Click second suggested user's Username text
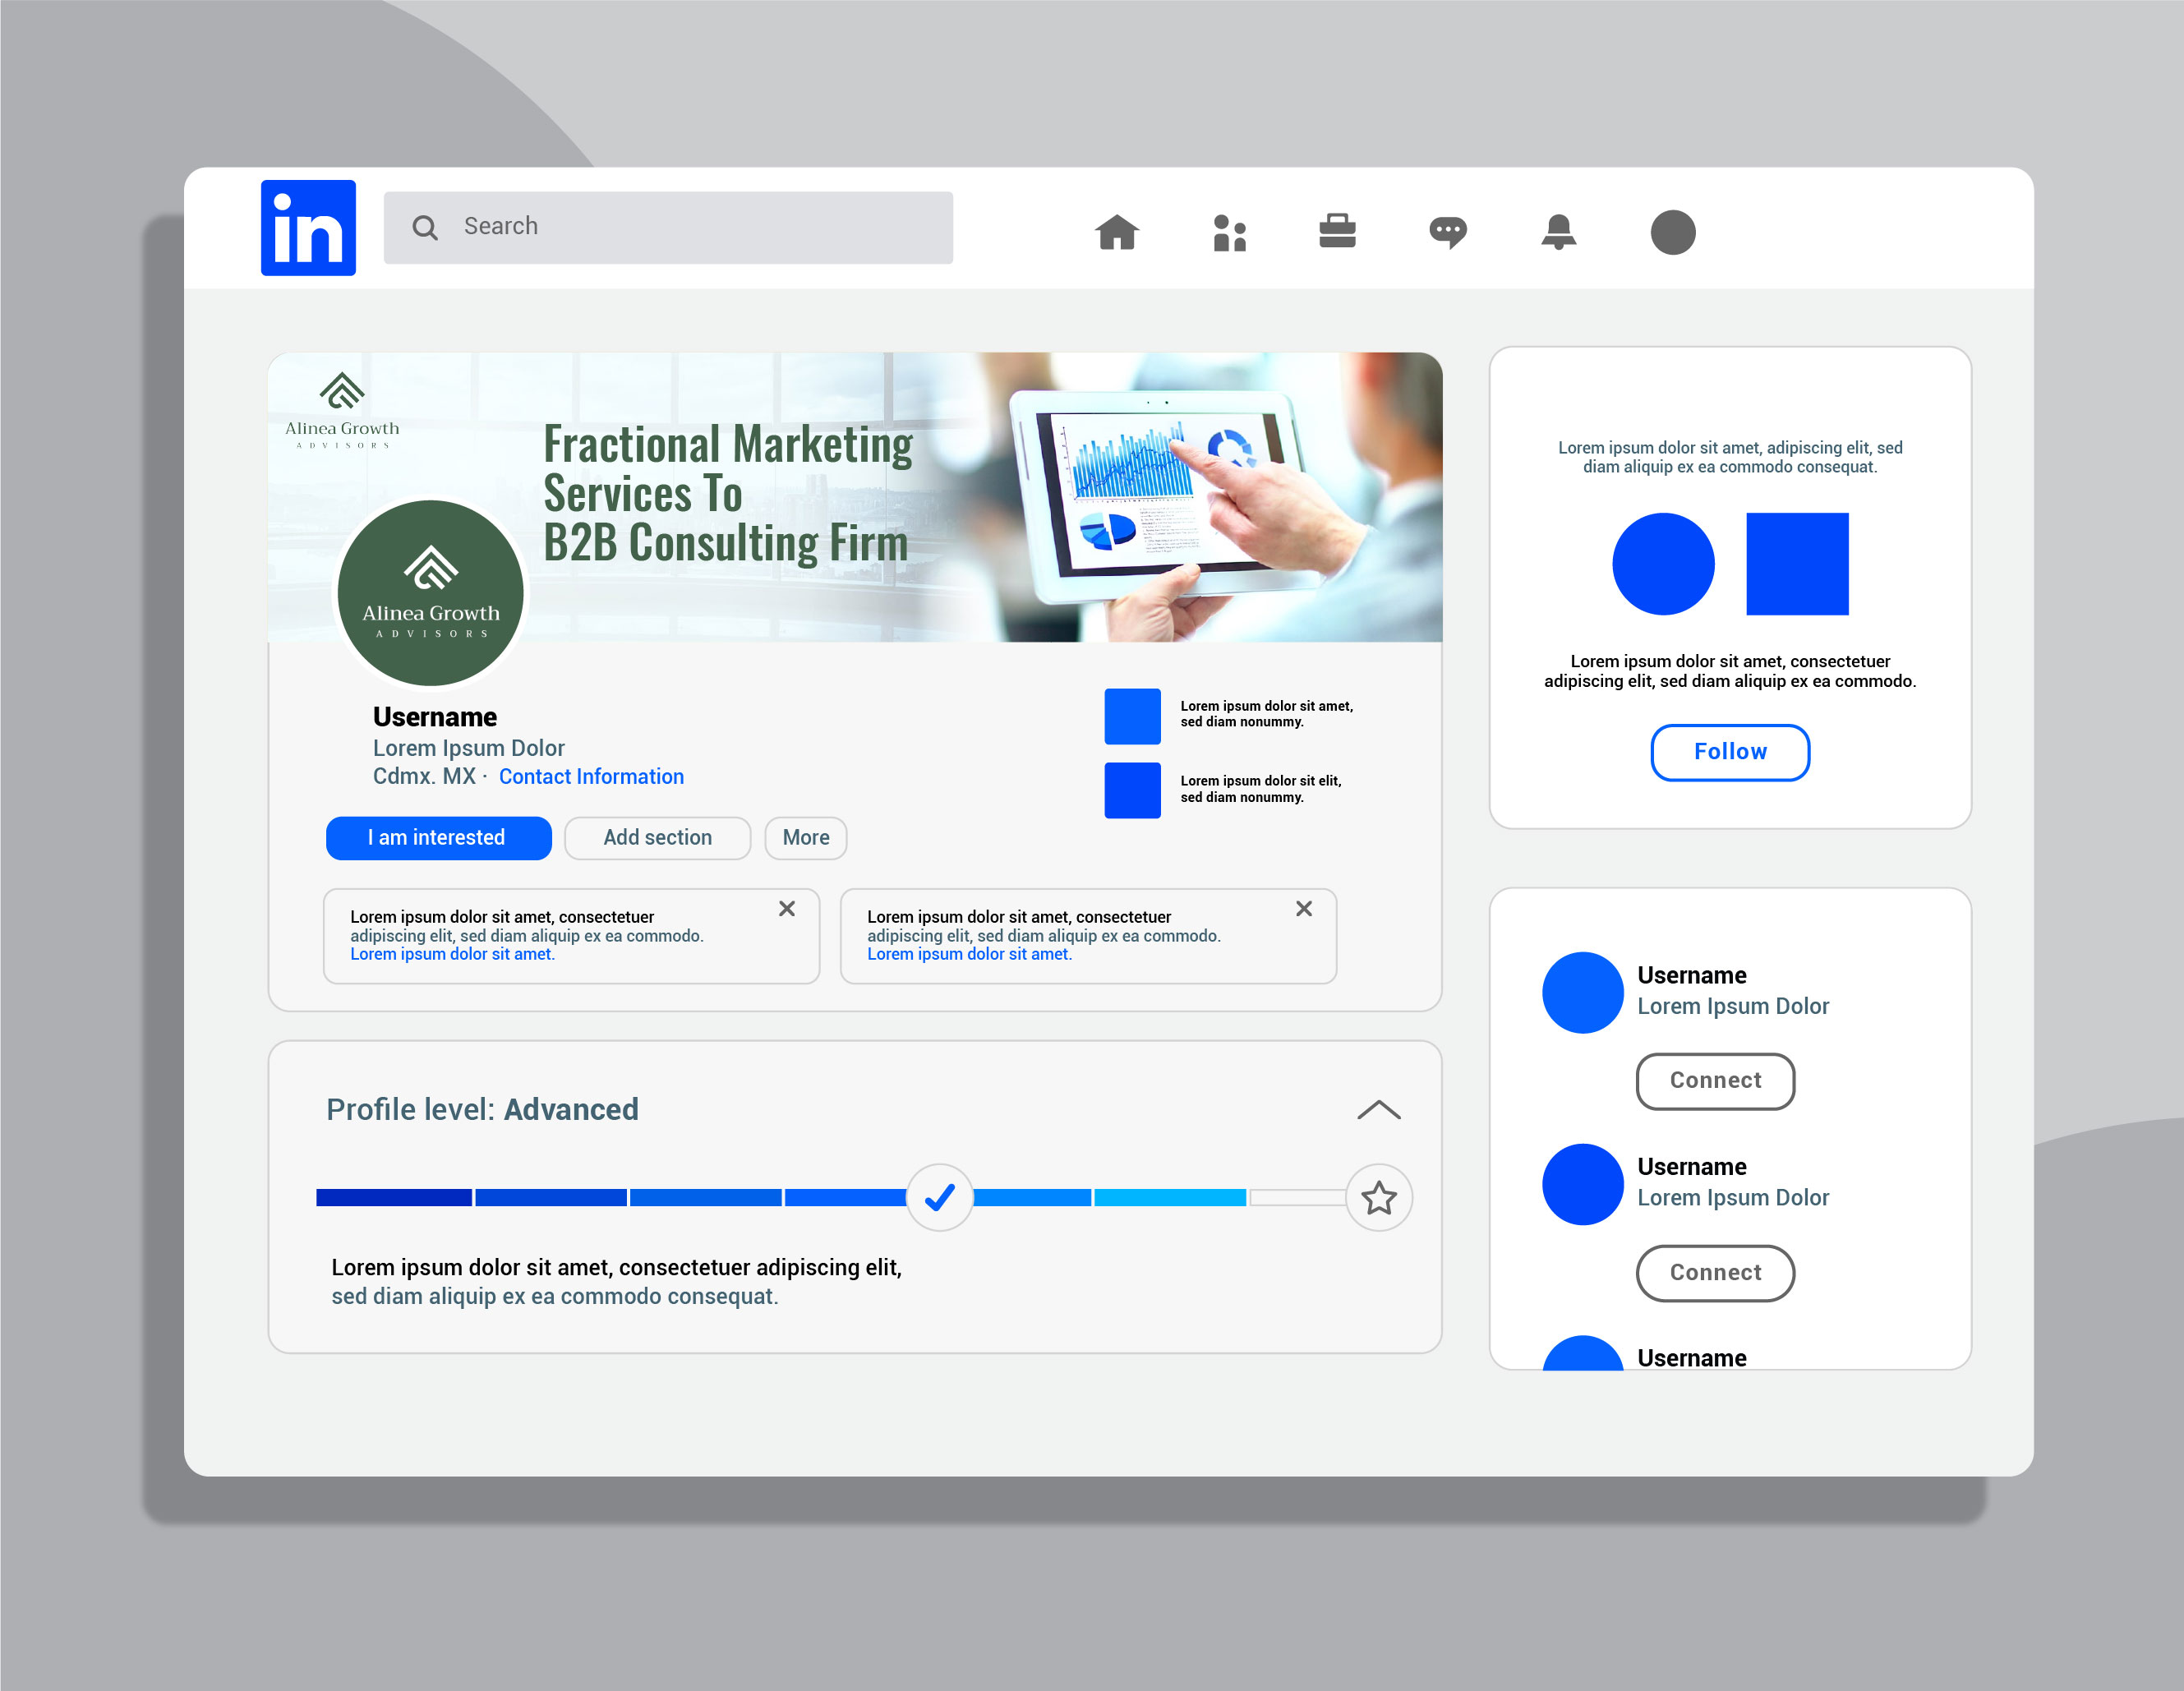Viewport: 2184px width, 1691px height. [1692, 1167]
